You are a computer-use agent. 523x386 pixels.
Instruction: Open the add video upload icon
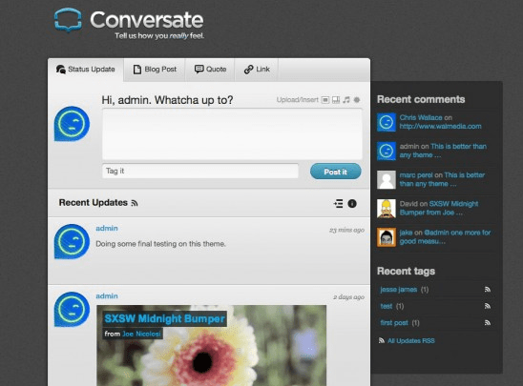click(x=336, y=100)
